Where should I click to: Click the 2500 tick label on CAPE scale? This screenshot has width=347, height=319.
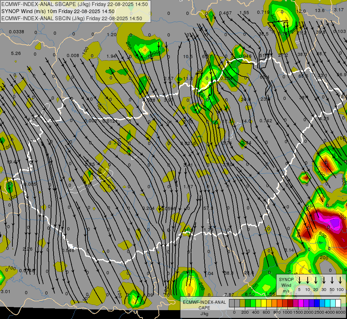[x=319, y=312]
